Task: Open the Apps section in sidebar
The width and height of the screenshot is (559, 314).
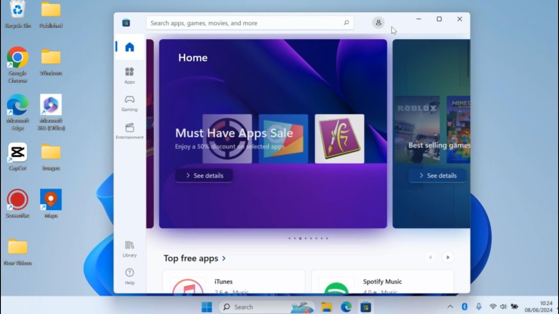Action: point(129,75)
